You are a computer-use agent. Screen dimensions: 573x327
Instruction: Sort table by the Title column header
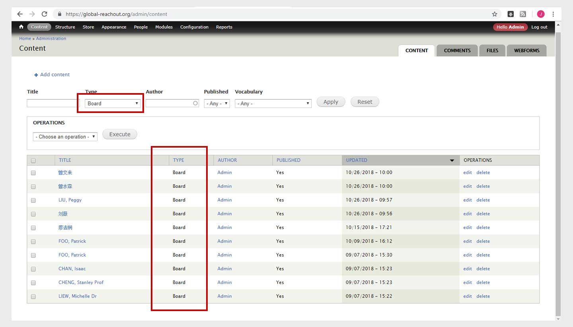(65, 160)
